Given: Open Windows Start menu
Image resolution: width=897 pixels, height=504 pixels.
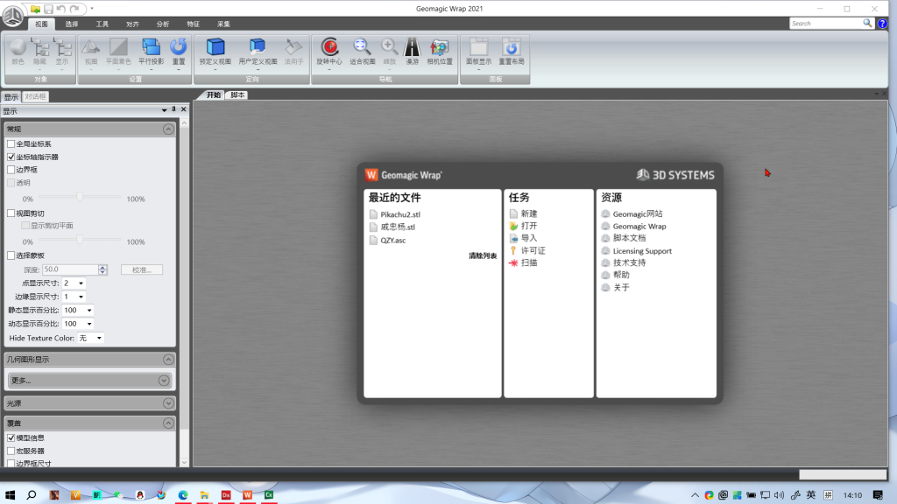Looking at the screenshot, I should (11, 495).
